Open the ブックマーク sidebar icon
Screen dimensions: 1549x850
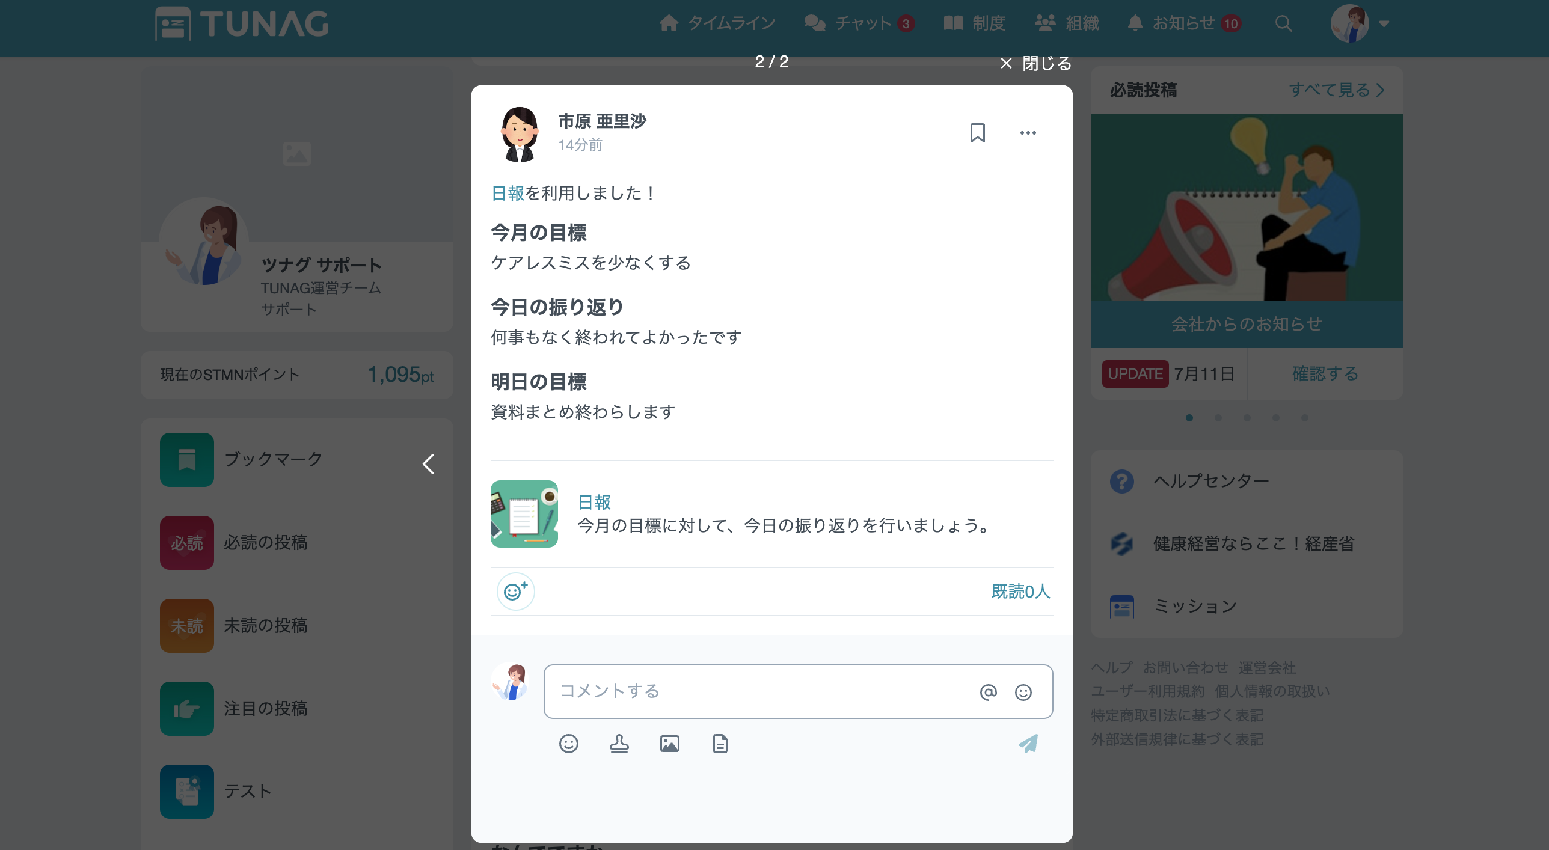tap(187, 460)
